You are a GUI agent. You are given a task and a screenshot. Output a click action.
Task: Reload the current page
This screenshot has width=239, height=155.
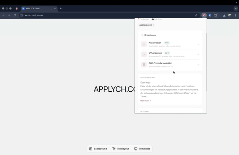[x=15, y=15]
